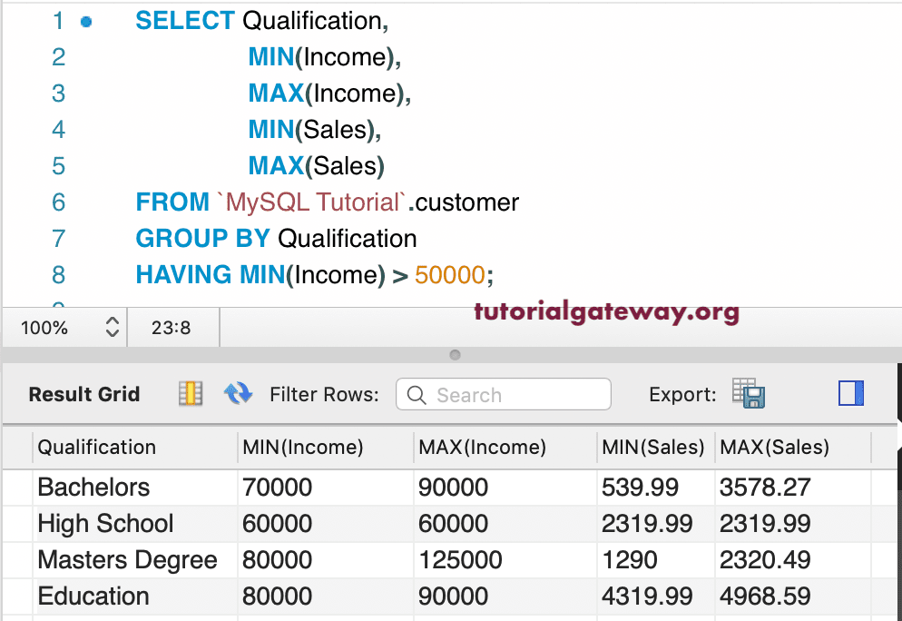Refresh the result grid data

tap(238, 394)
